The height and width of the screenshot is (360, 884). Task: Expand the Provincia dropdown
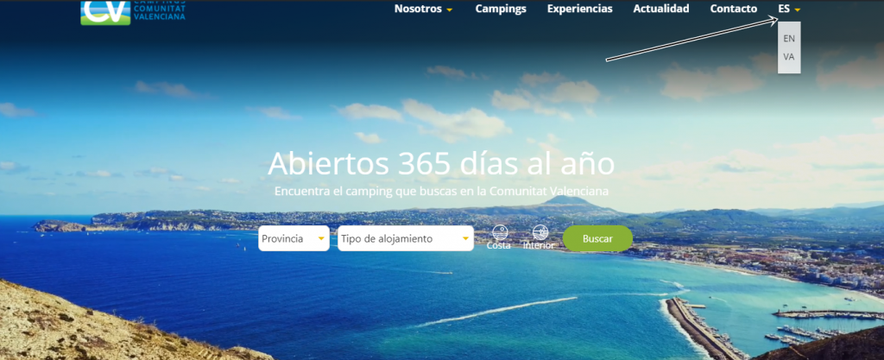click(x=294, y=238)
